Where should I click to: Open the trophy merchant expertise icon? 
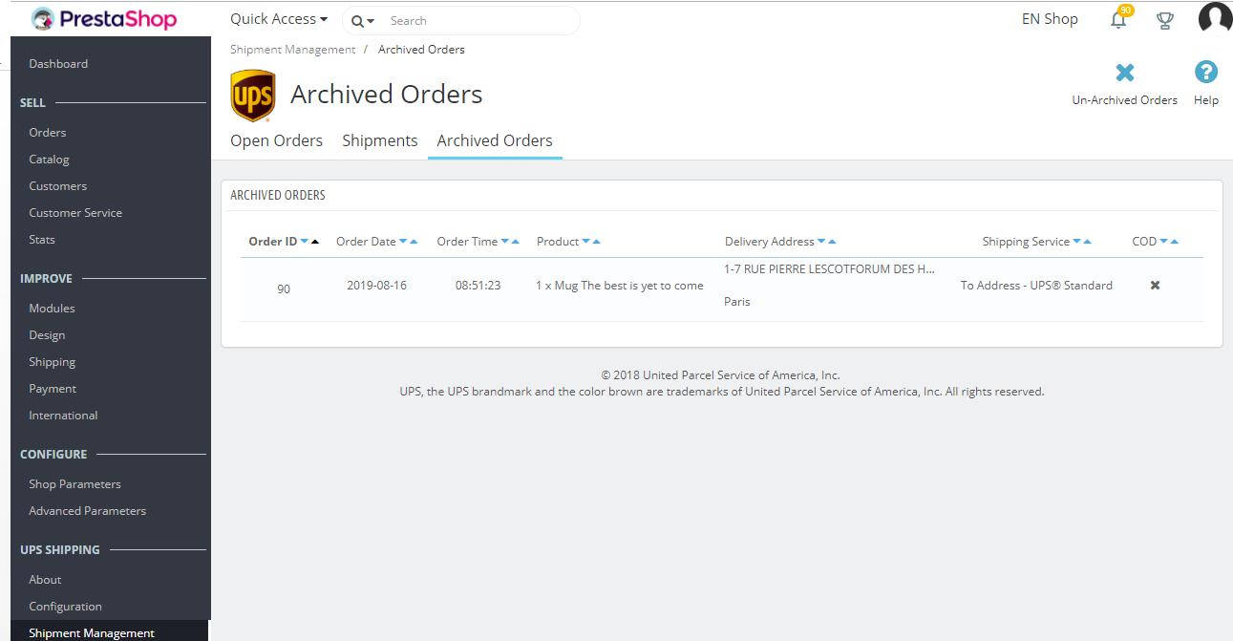click(x=1165, y=20)
